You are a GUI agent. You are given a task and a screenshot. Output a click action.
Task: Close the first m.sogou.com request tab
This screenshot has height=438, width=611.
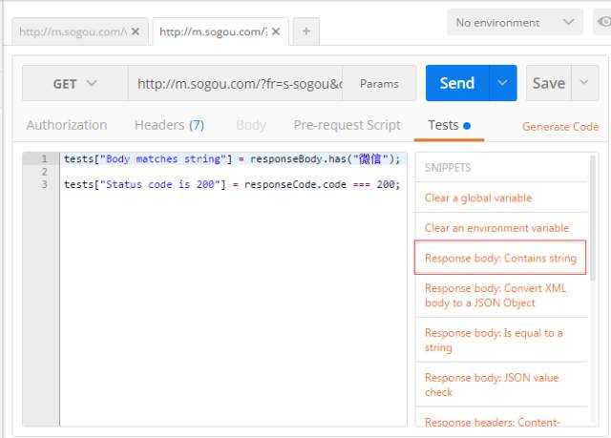pos(136,31)
